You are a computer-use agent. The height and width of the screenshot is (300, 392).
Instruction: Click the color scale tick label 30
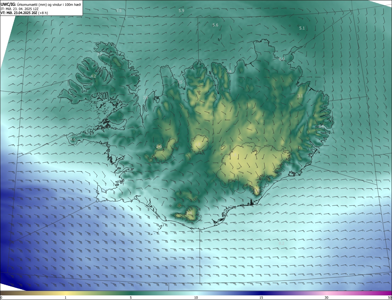tap(326, 298)
